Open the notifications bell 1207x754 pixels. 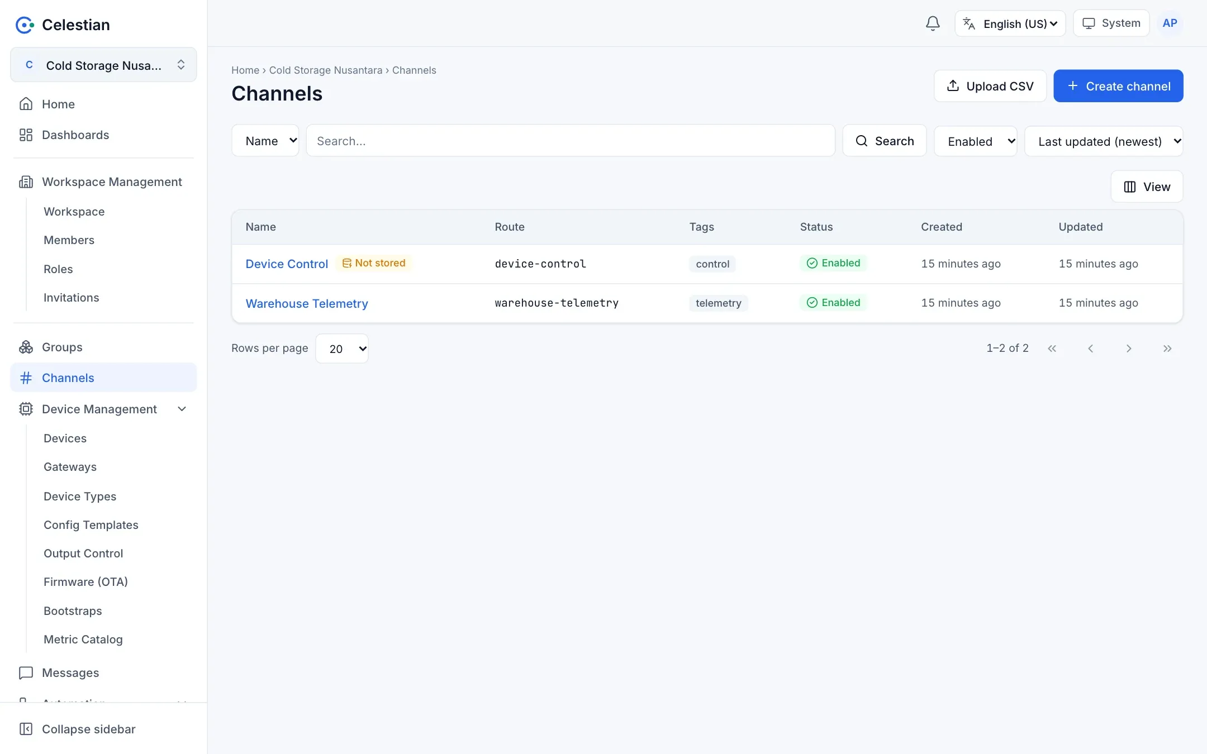click(933, 23)
